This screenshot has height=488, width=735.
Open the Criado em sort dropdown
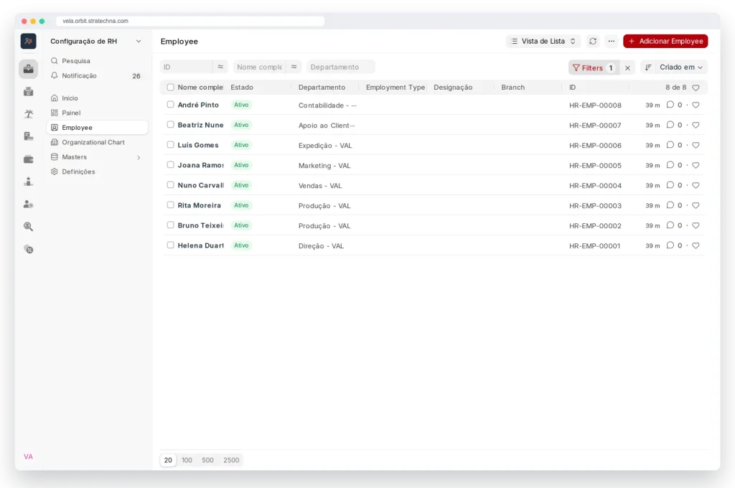click(x=681, y=67)
